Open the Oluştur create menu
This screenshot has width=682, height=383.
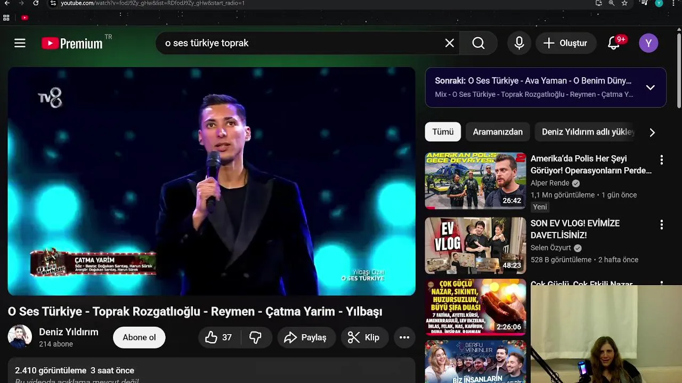(565, 43)
